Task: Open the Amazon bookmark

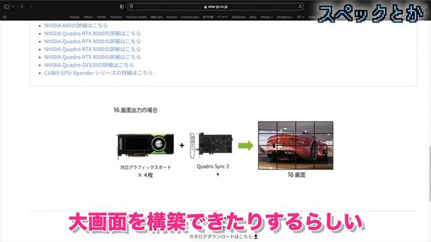Action: [x=172, y=17]
